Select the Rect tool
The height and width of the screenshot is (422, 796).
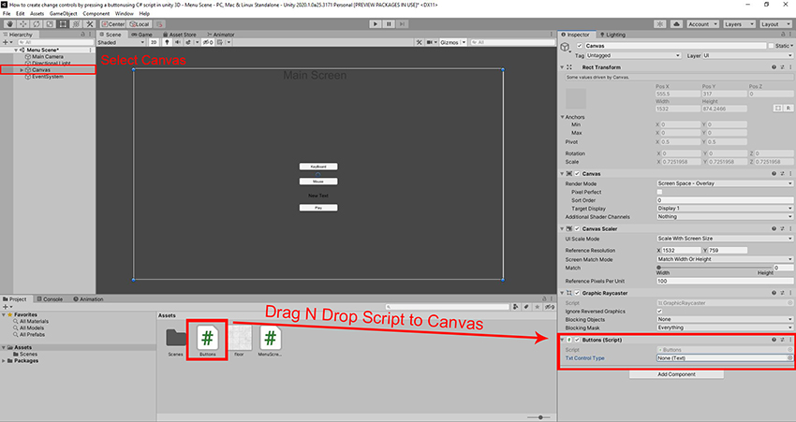click(x=63, y=23)
